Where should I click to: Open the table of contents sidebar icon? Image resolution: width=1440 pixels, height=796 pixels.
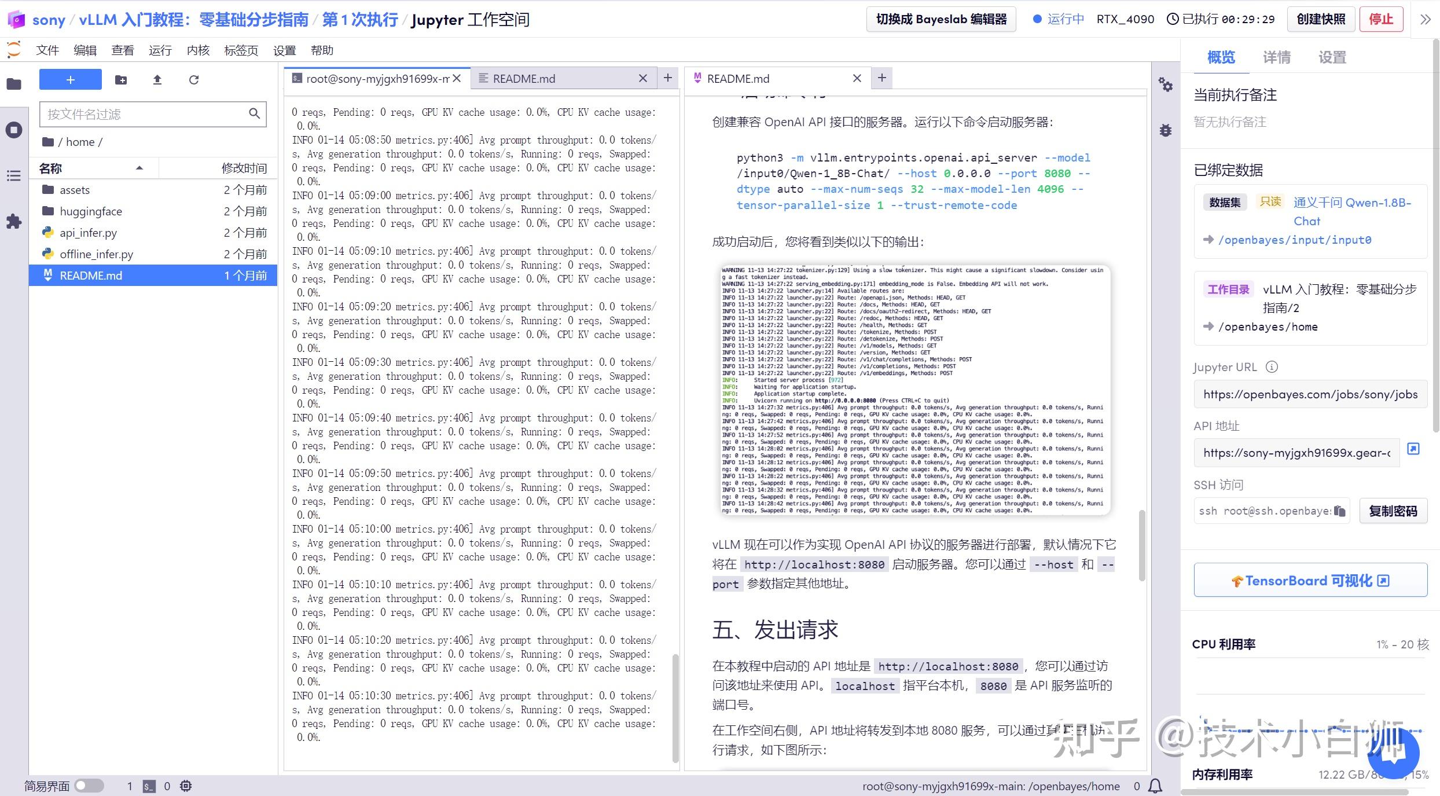tap(14, 175)
